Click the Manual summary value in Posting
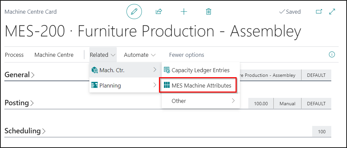This screenshot has width=347, height=148. [x=287, y=103]
